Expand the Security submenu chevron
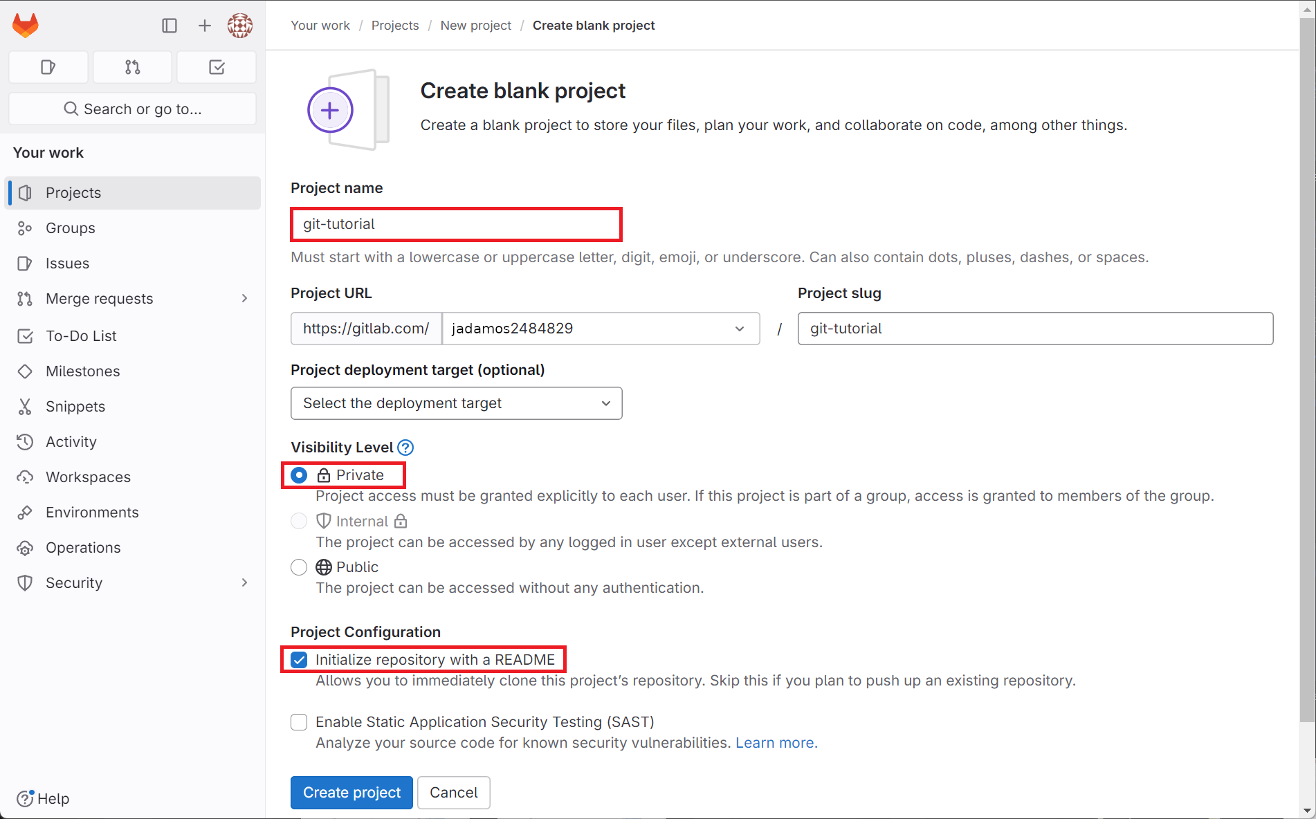Viewport: 1316px width, 819px height. point(244,583)
